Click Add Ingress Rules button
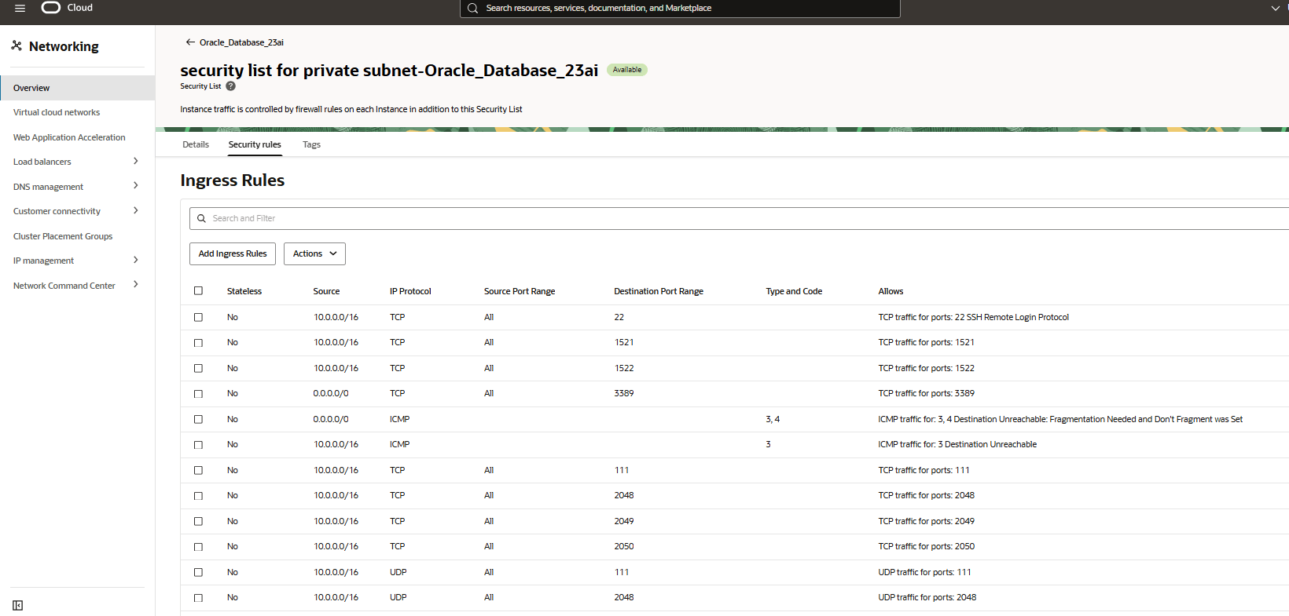Image resolution: width=1289 pixels, height=616 pixels. [233, 253]
